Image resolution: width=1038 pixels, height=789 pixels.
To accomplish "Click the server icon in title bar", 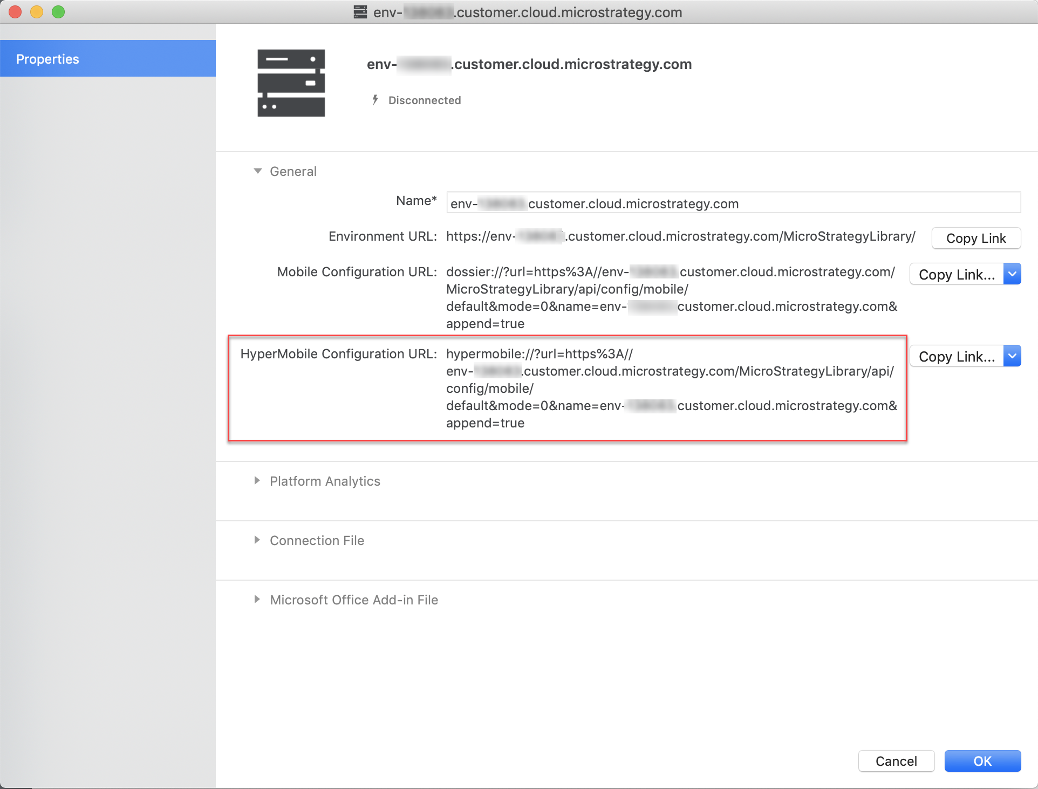I will 360,12.
